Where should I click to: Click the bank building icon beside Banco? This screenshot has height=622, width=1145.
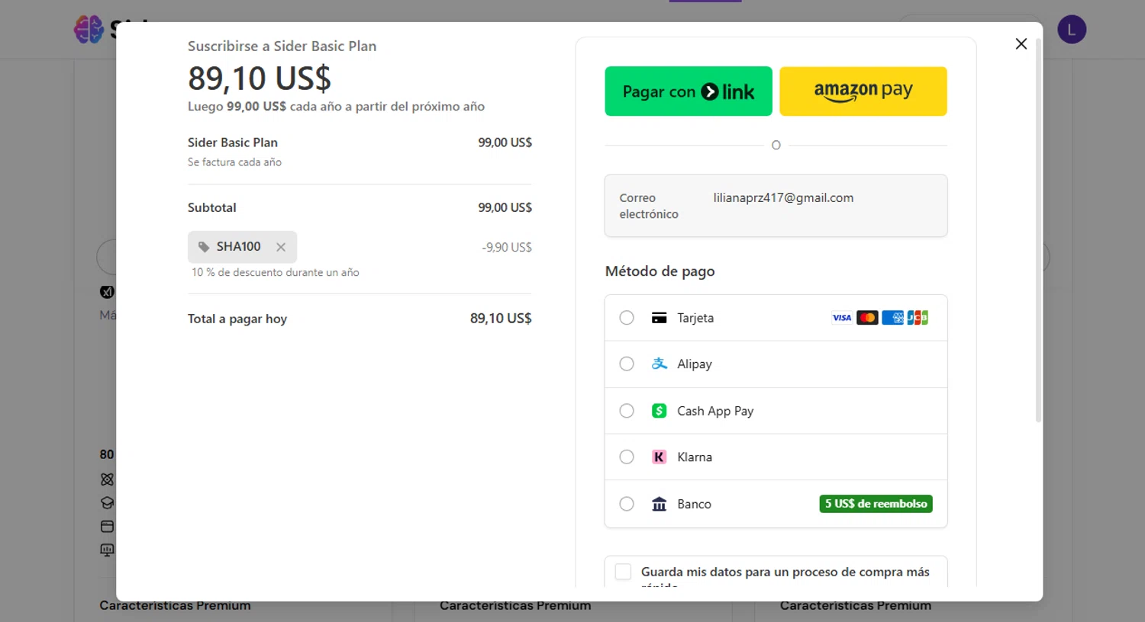point(660,504)
